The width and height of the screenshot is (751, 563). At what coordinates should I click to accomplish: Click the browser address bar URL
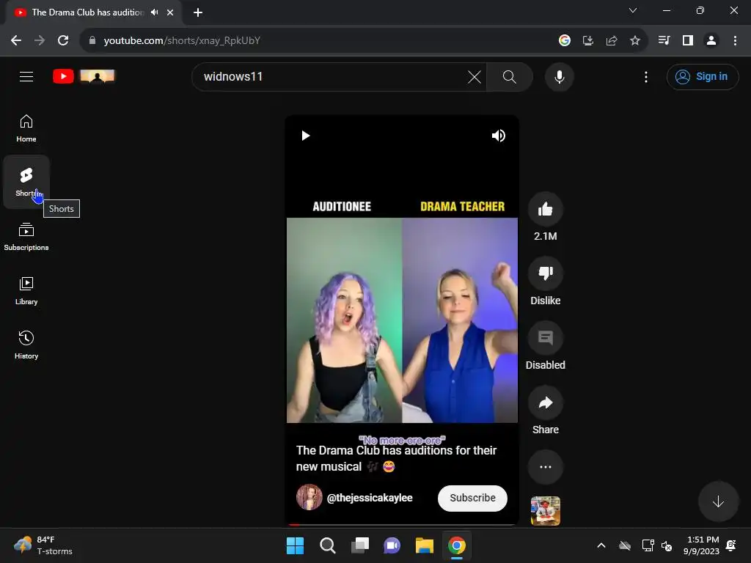click(x=182, y=41)
